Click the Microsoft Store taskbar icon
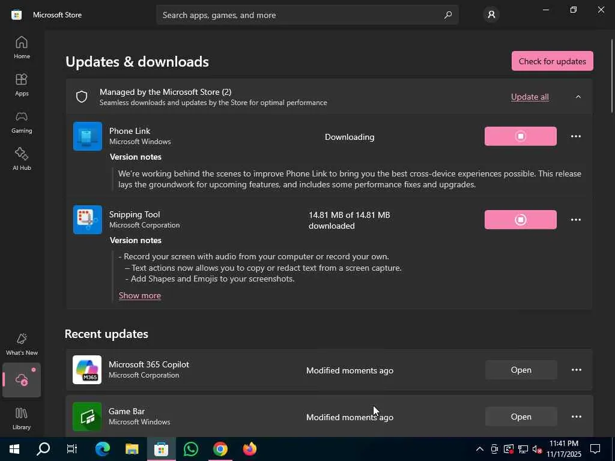Image resolution: width=615 pixels, height=461 pixels. [161, 449]
